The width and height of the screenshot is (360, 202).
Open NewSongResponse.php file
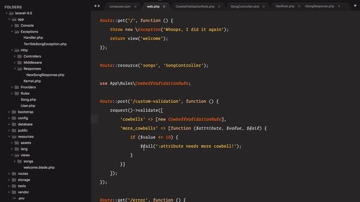[45, 75]
